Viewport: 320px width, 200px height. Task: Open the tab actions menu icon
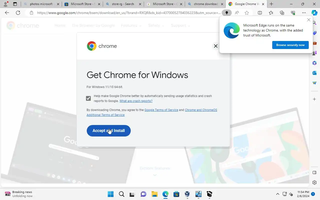(15, 4)
